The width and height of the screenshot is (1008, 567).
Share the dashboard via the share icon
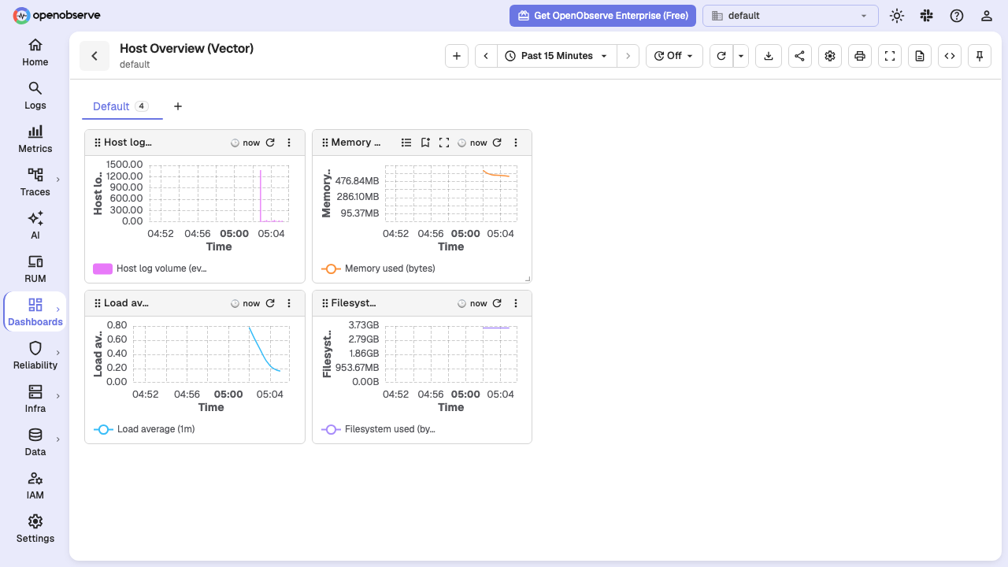(799, 56)
